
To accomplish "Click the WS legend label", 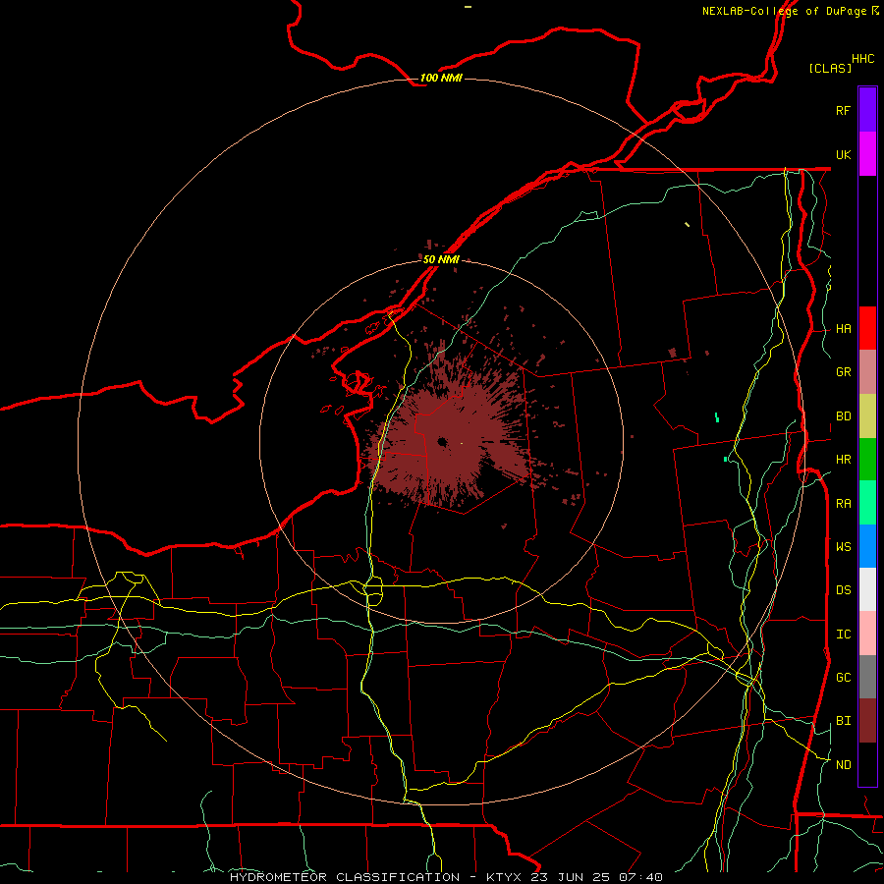I will [x=843, y=547].
